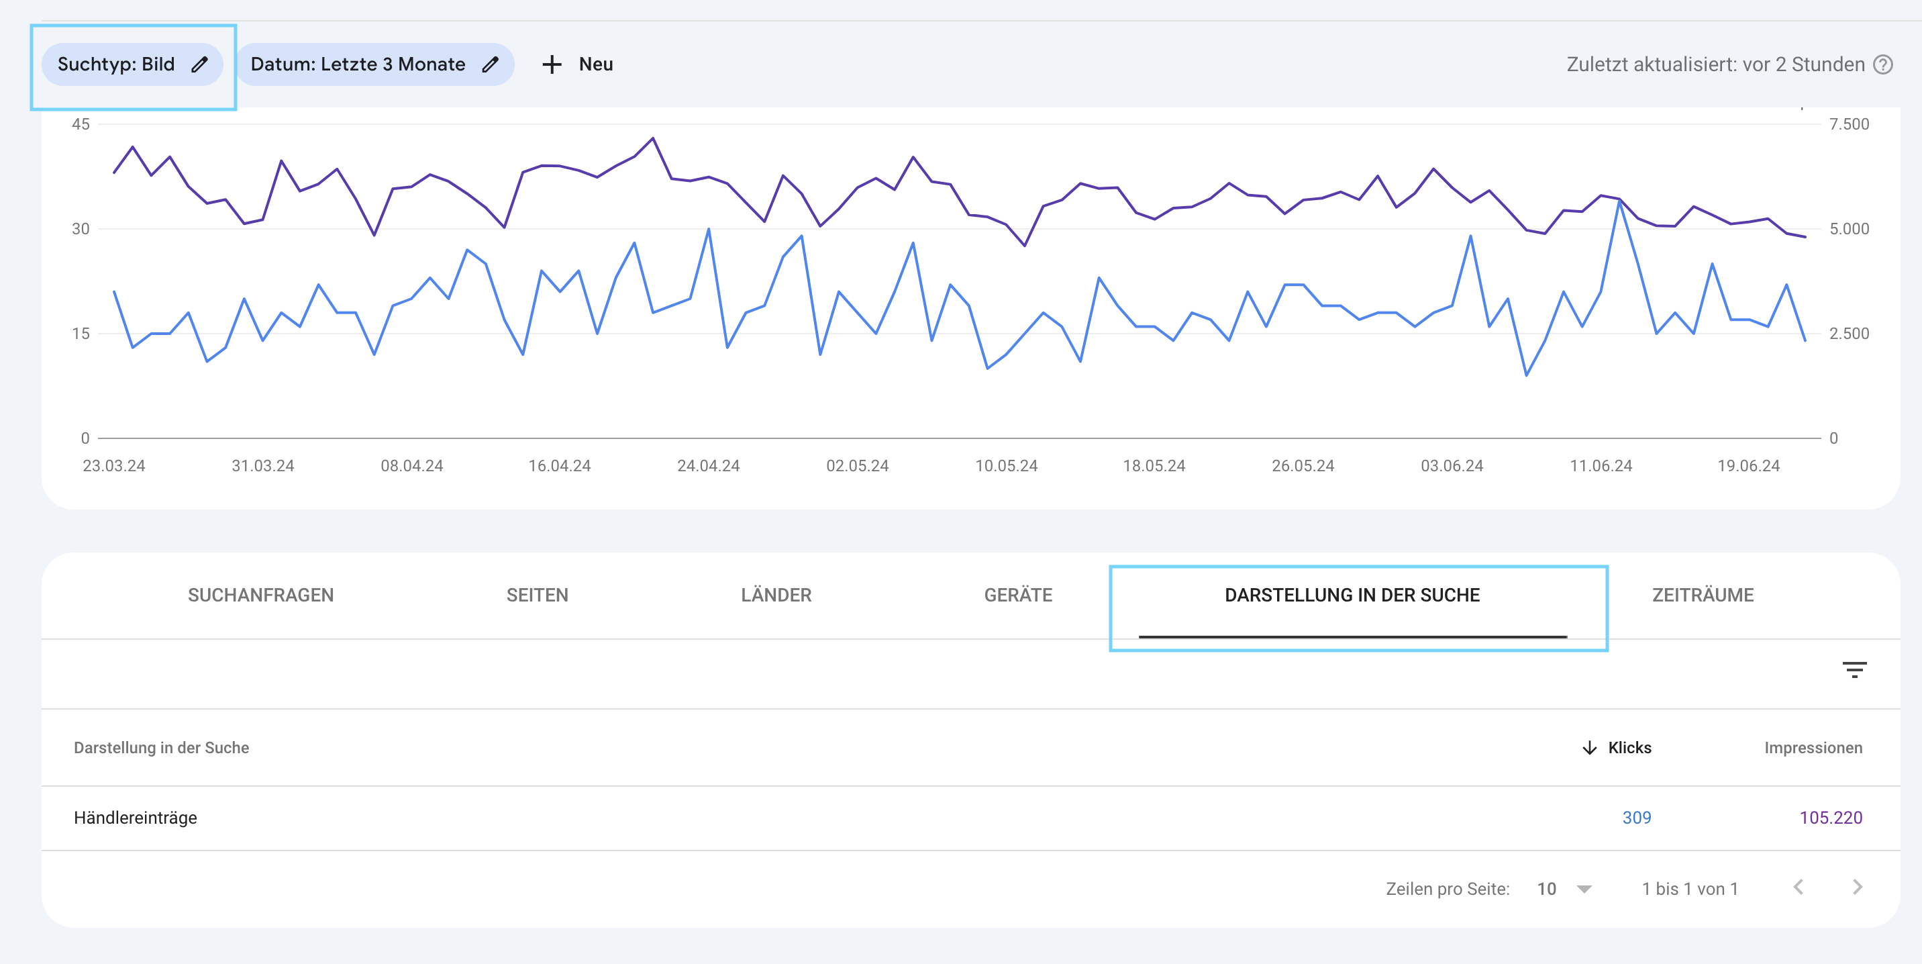Click chart date label 24.04.24
Screen dimensions: 1922x964
click(x=708, y=466)
